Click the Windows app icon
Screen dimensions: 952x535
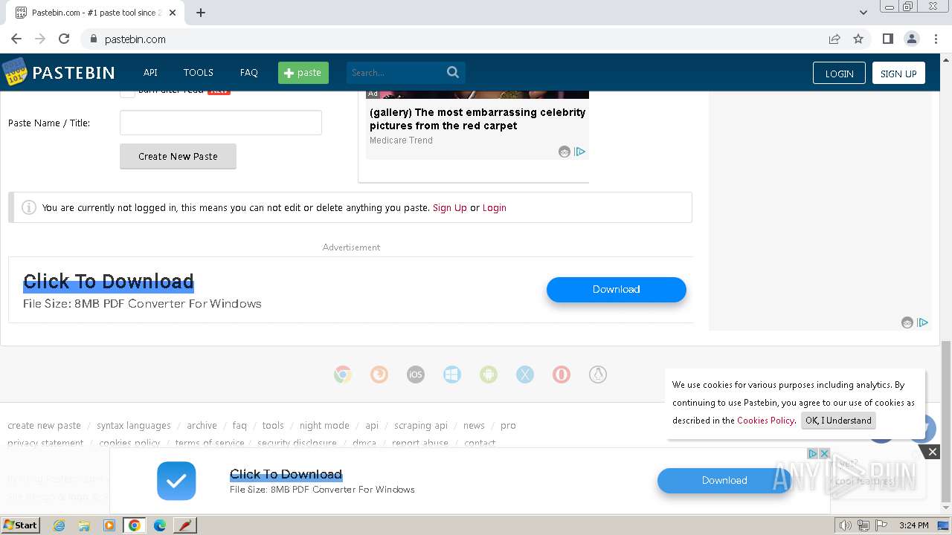point(452,374)
